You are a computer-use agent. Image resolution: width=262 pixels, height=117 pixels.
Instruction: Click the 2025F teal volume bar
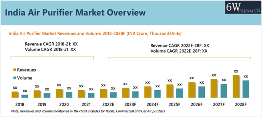tap(180, 93)
